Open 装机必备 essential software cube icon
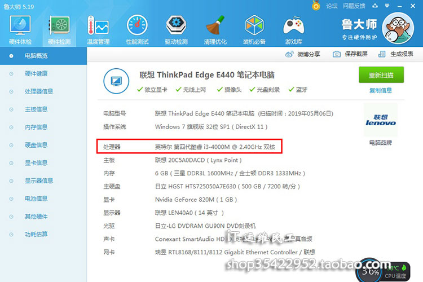The height and width of the screenshot is (282, 423). 254,30
